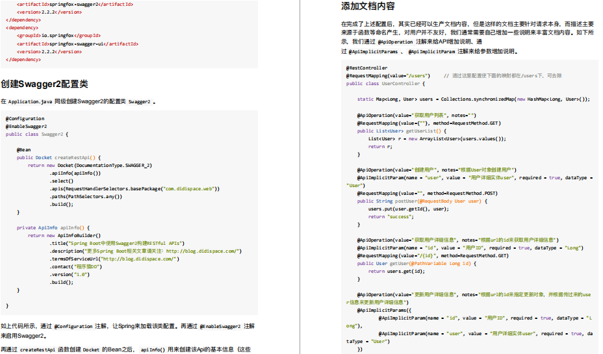Click the "public String postUser(@RequestBody User user) {" line
Image resolution: width=603 pixels, height=354 pixels.
[x=422, y=201]
